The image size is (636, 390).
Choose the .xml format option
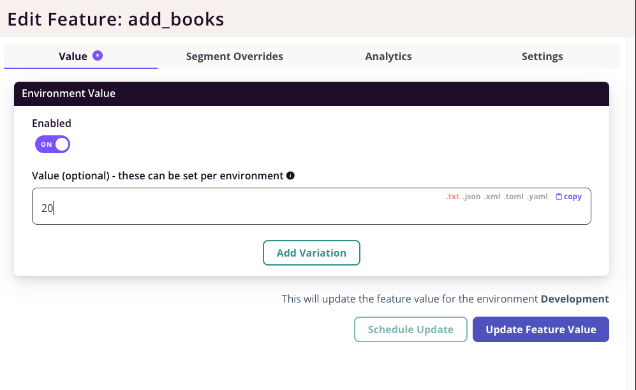pyautogui.click(x=492, y=197)
